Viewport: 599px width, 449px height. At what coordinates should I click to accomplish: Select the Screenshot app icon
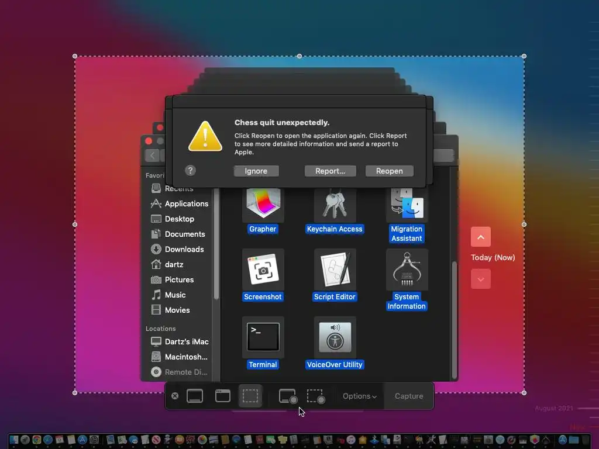pos(263,270)
